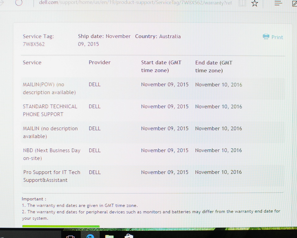
Task: Click DELL provider in NBD row
Action: pyautogui.click(x=95, y=151)
